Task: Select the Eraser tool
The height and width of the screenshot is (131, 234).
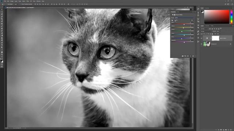Action: (x=2, y=33)
